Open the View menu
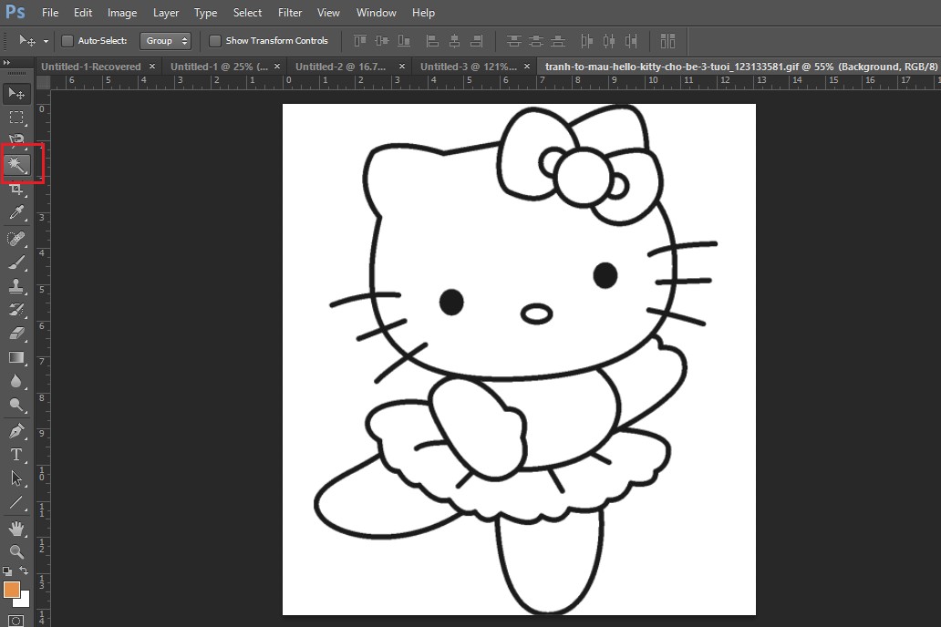Viewport: 941px width, 627px height. click(x=328, y=13)
